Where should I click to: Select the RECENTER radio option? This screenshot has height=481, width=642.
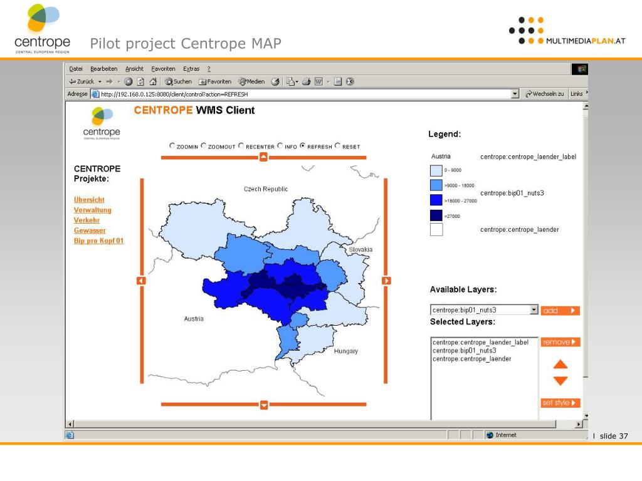(241, 146)
